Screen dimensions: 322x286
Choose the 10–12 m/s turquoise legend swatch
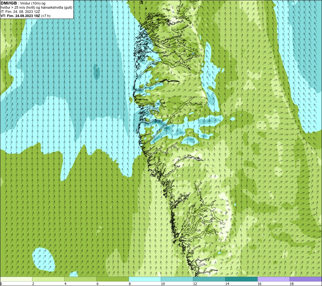pyautogui.click(x=177, y=279)
